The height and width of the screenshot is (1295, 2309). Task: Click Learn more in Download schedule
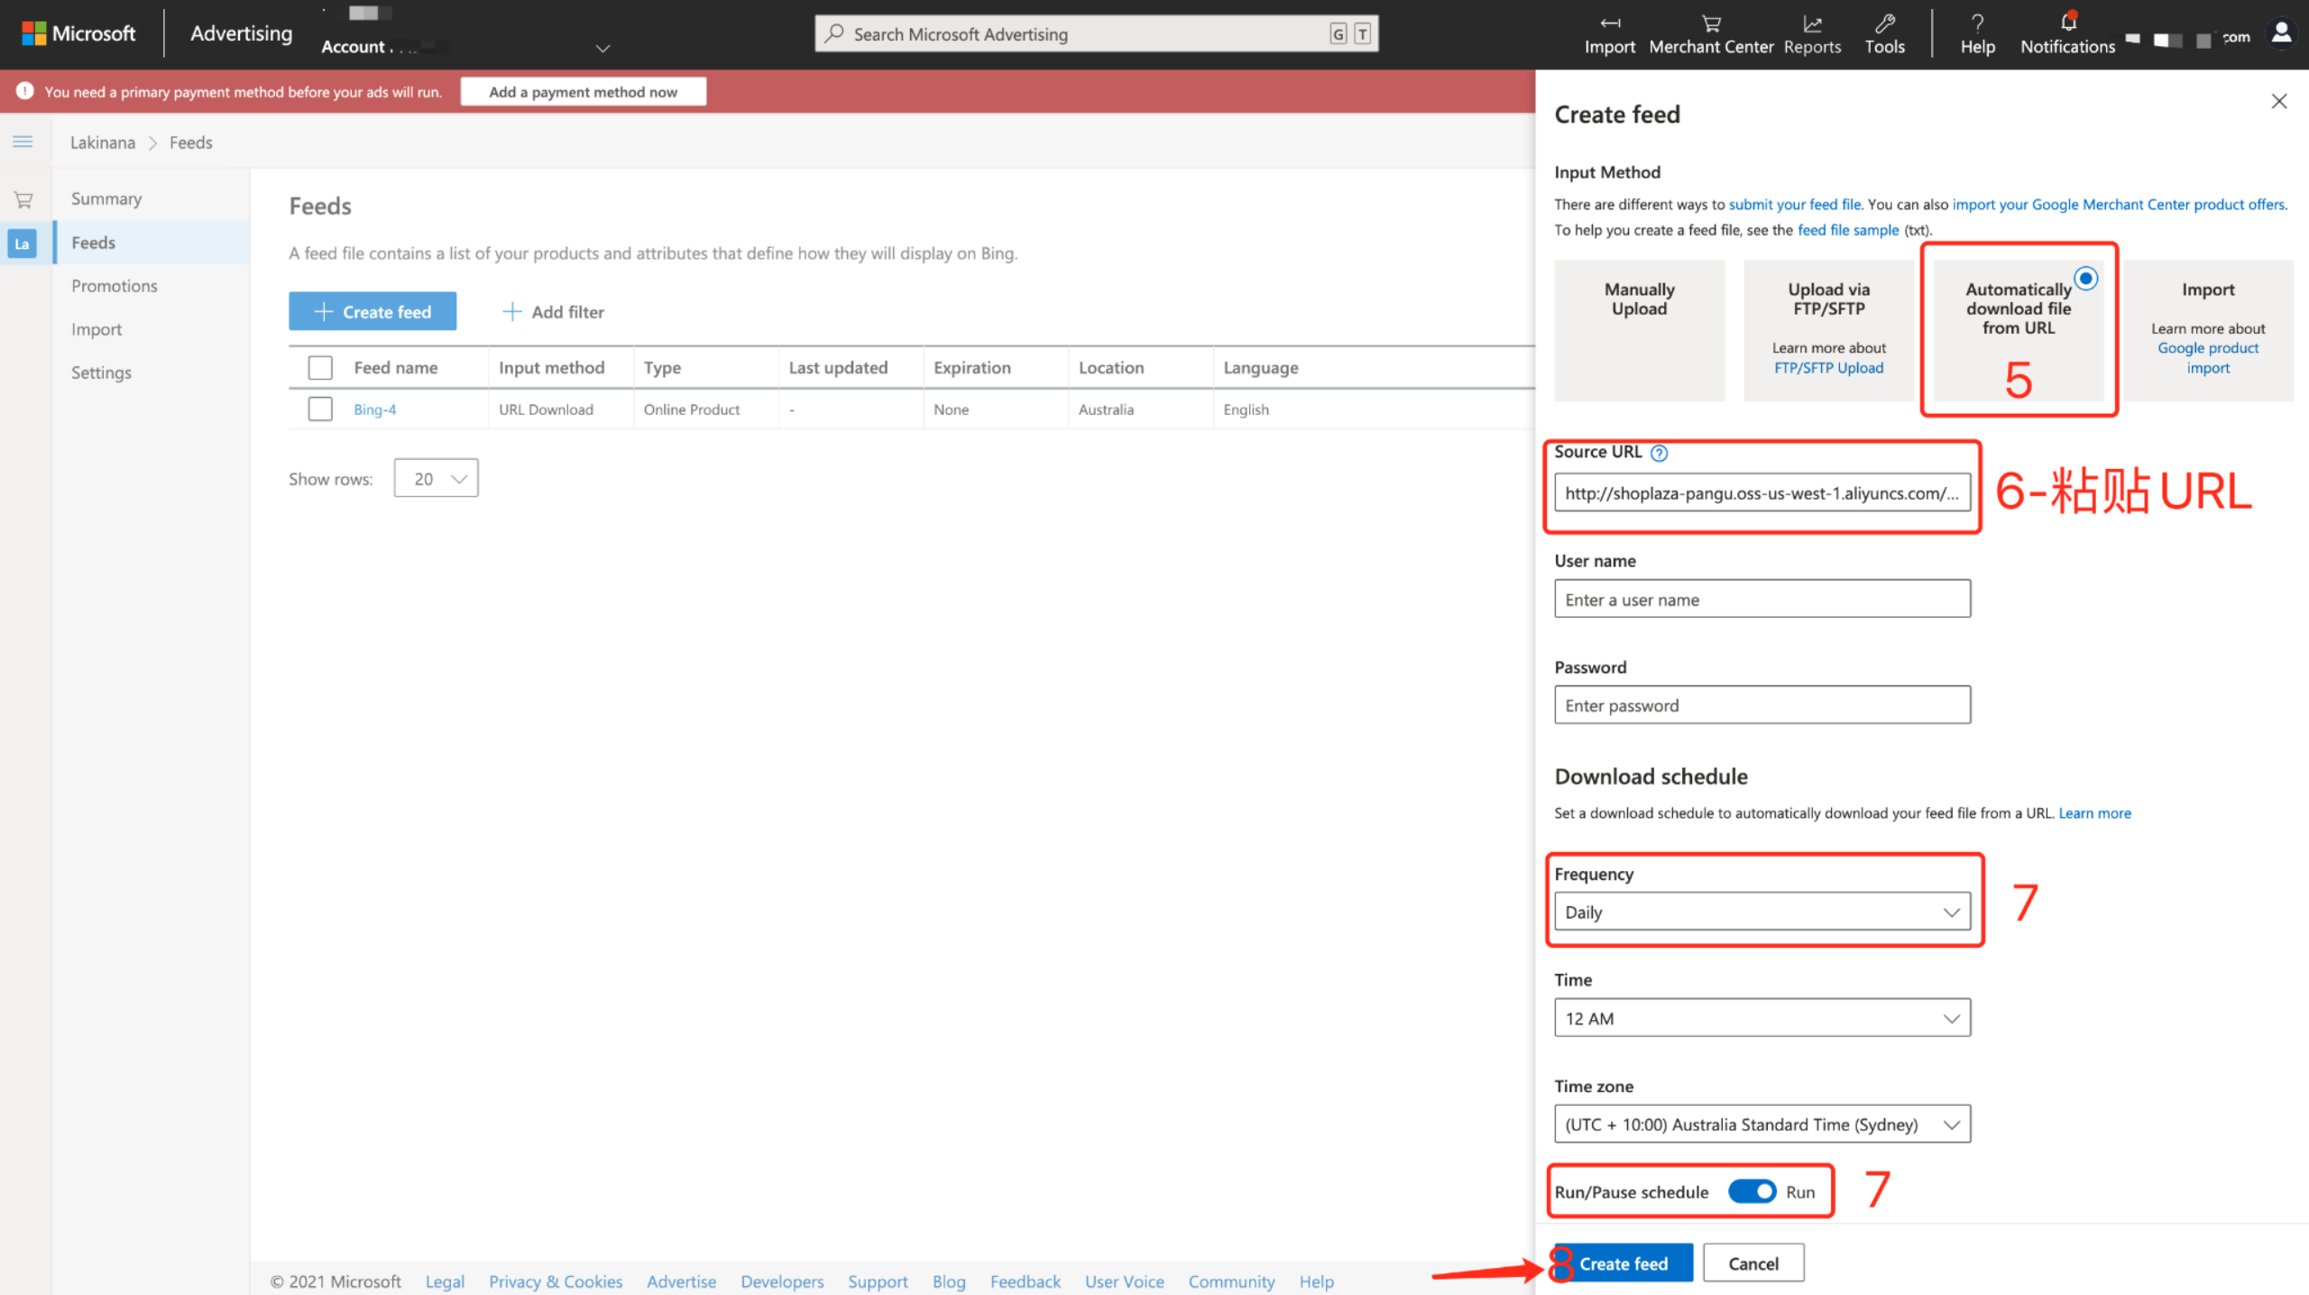[x=2094, y=813]
